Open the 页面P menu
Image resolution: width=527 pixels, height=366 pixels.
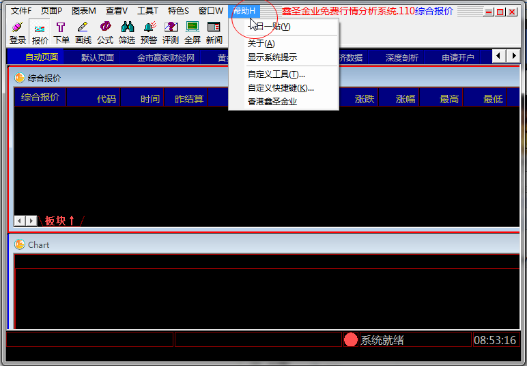pyautogui.click(x=51, y=11)
